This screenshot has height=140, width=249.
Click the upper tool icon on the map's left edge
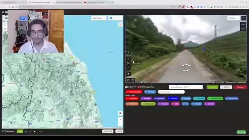(5, 24)
